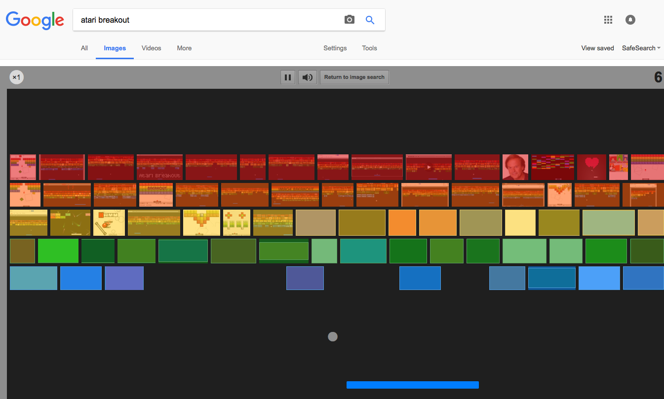Click the Google logo
The height and width of the screenshot is (399, 664).
[35, 20]
